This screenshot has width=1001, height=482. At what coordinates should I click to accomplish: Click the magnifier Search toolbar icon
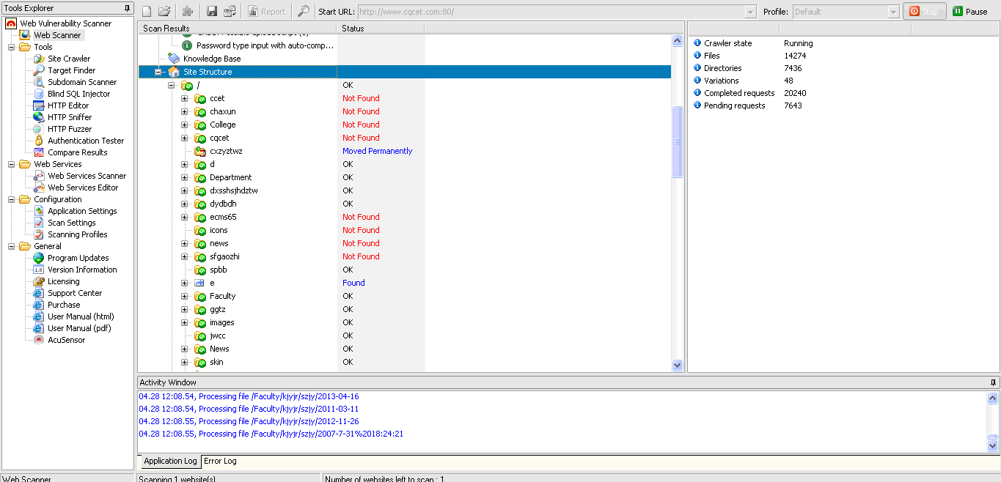(x=302, y=11)
